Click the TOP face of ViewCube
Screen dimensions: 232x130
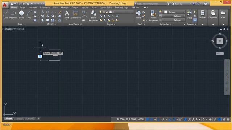click(220, 41)
